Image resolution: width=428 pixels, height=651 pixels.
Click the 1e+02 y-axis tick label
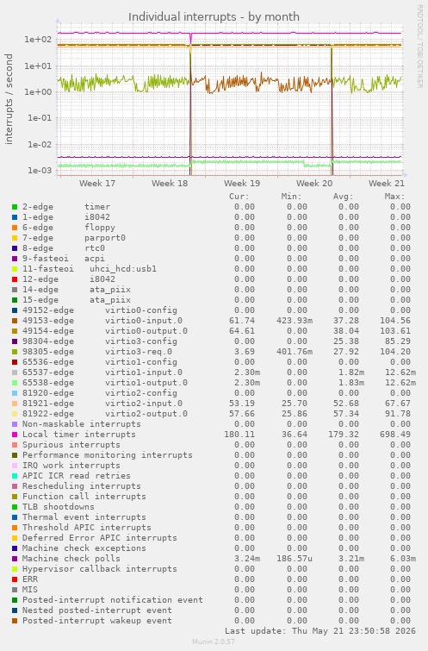click(x=38, y=40)
